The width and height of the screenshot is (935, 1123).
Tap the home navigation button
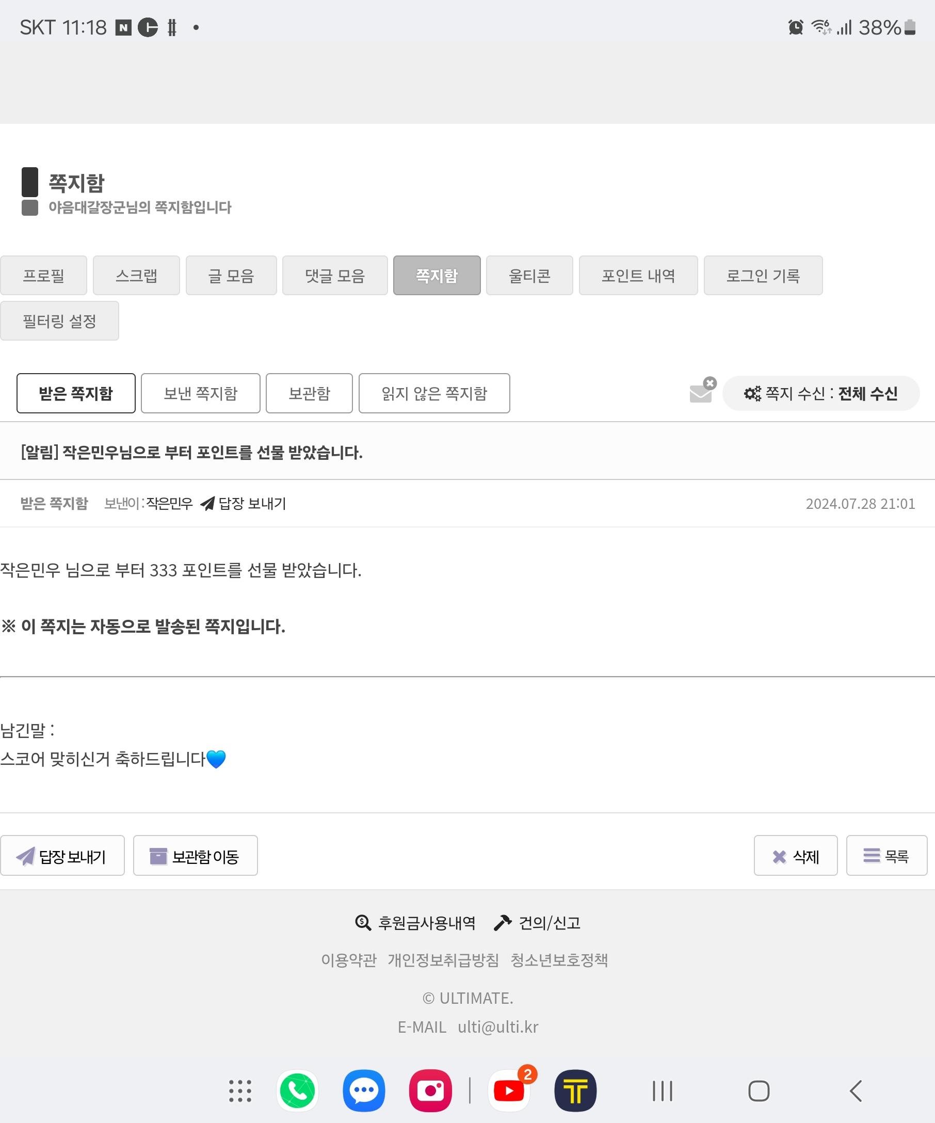[759, 1091]
